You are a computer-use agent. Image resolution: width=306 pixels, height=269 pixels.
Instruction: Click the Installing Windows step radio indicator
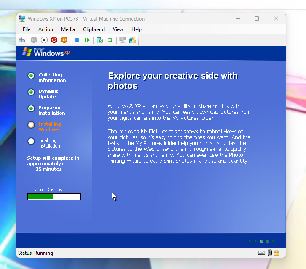point(31,125)
